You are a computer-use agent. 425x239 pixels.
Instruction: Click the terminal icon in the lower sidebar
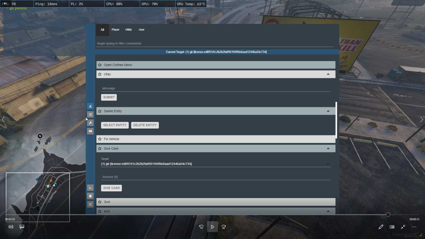[x=90, y=188]
